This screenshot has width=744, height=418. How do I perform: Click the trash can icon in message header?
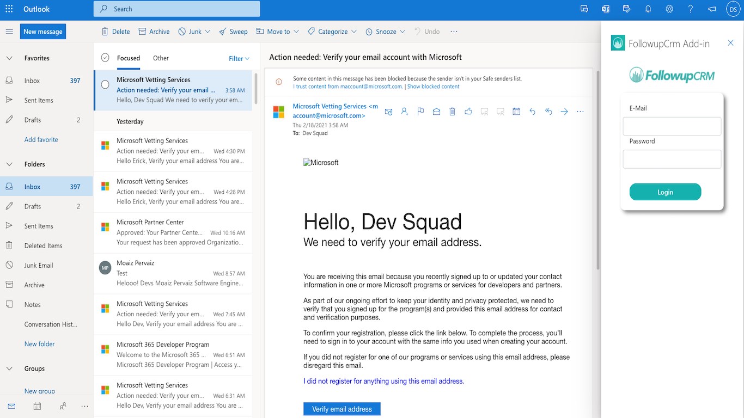(452, 112)
